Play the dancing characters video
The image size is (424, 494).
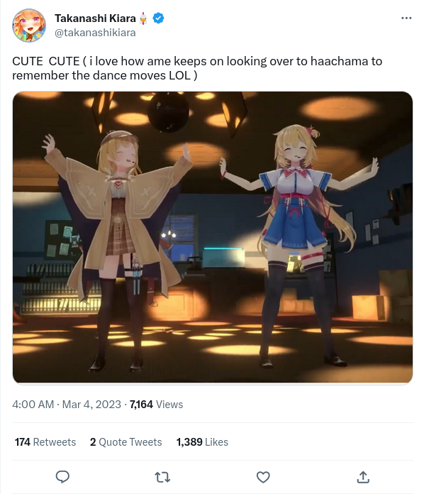pyautogui.click(x=213, y=237)
